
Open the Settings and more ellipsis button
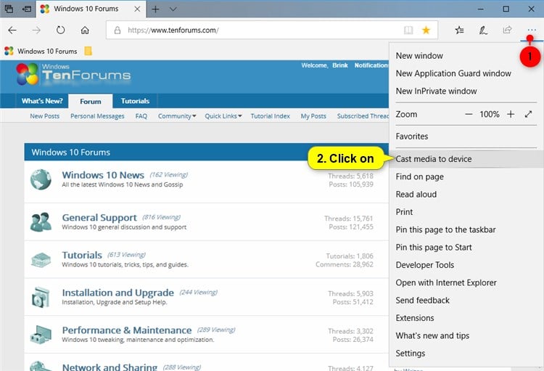[x=532, y=30]
